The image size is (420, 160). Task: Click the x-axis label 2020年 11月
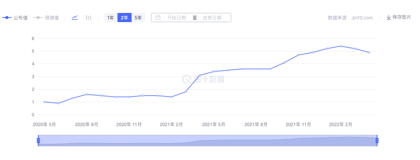click(x=129, y=125)
